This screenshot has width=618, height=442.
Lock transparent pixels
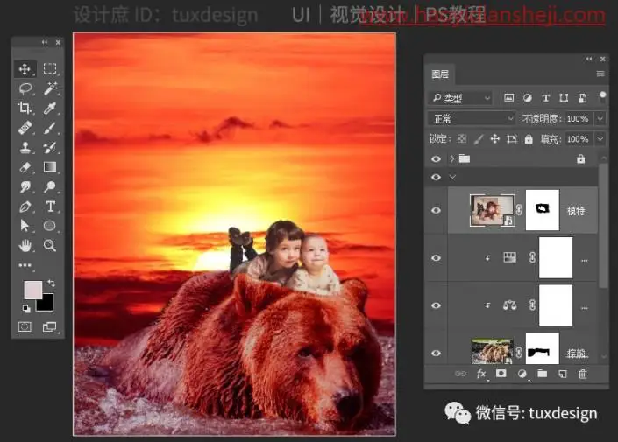click(x=462, y=139)
